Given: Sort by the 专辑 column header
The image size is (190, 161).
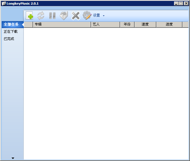Looking at the screenshot, I should coord(61,25).
